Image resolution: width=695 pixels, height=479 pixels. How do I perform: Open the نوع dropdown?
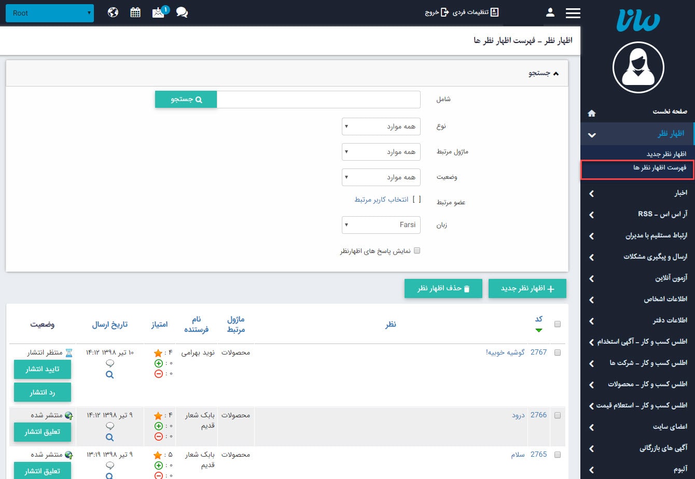coord(381,126)
